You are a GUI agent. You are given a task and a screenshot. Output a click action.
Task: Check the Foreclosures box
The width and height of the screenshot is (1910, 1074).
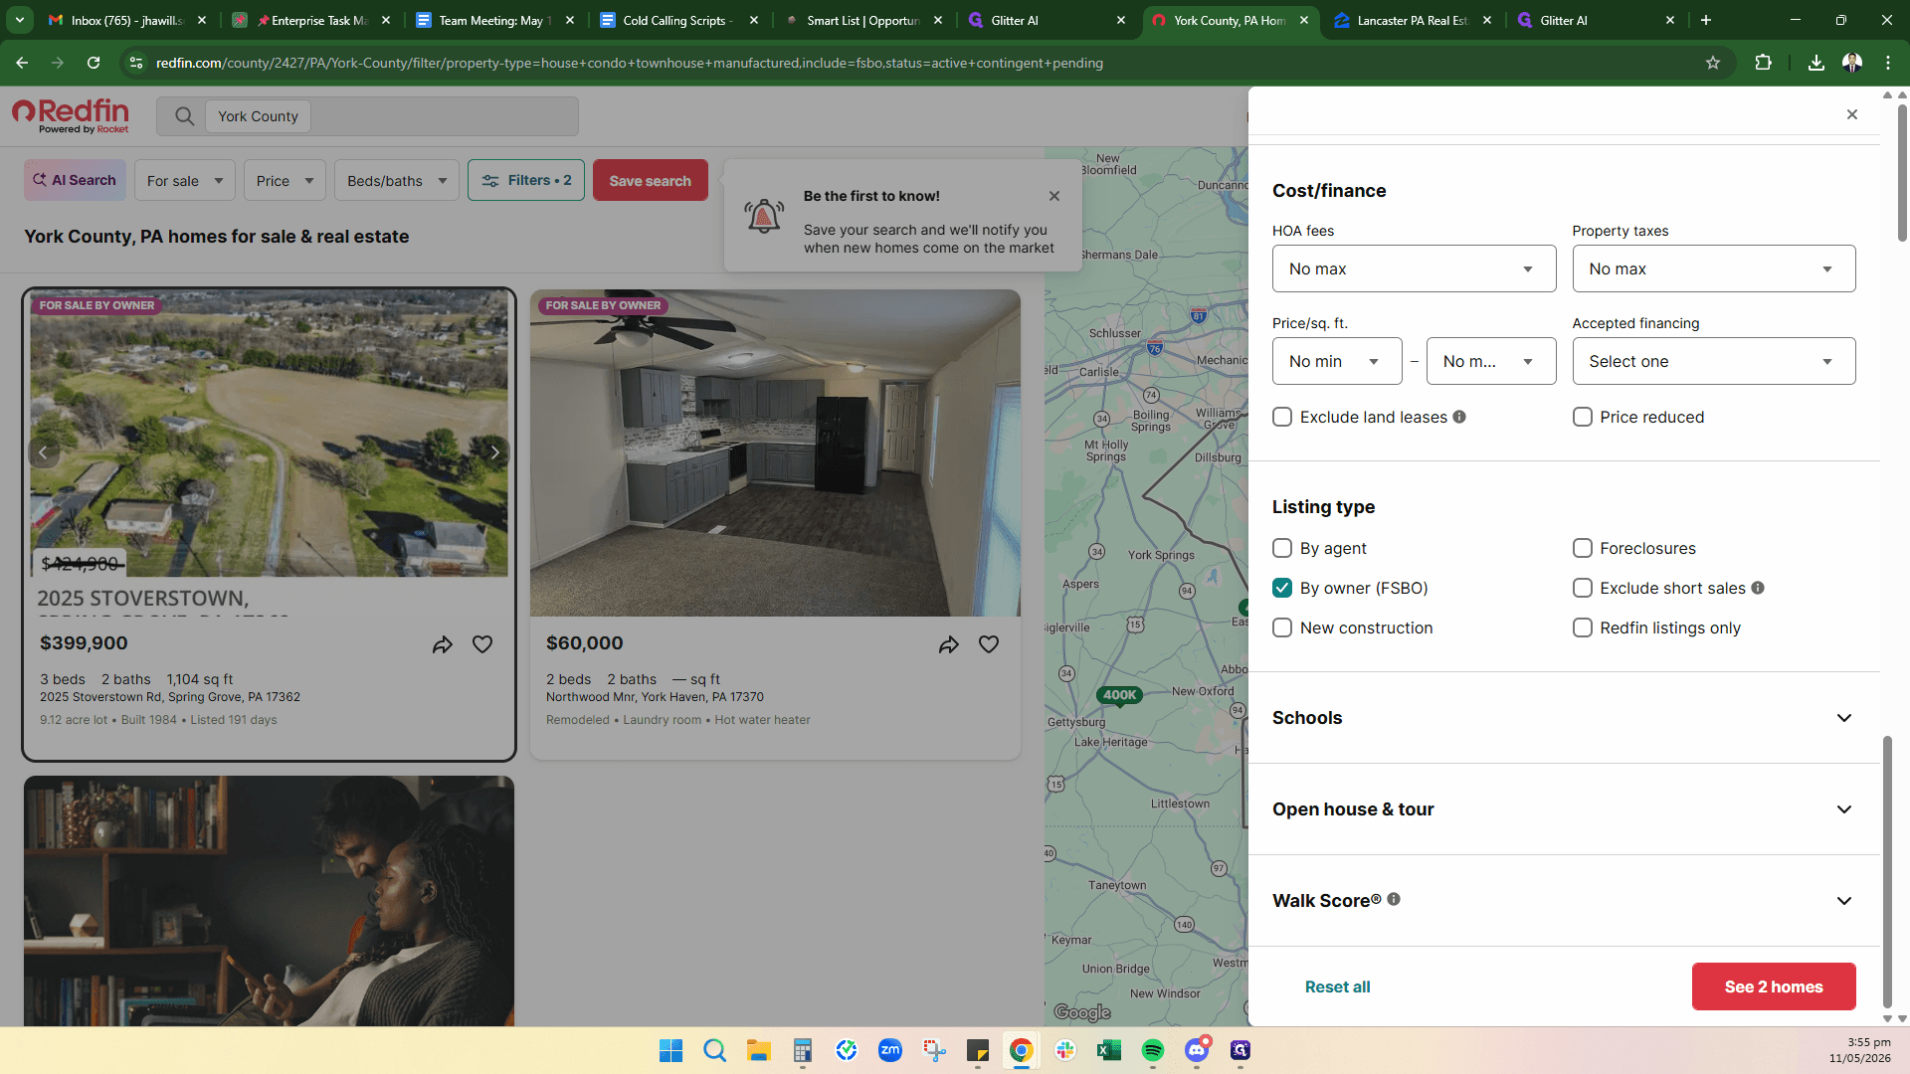pos(1583,548)
